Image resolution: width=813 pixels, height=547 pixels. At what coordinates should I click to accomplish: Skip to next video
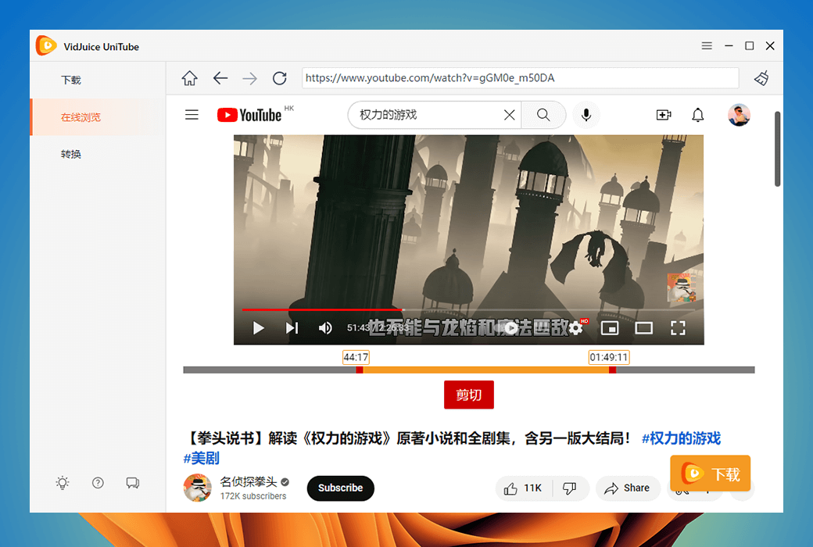click(292, 327)
